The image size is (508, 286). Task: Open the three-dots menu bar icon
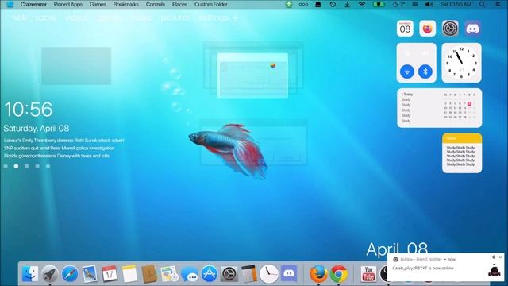303,5
